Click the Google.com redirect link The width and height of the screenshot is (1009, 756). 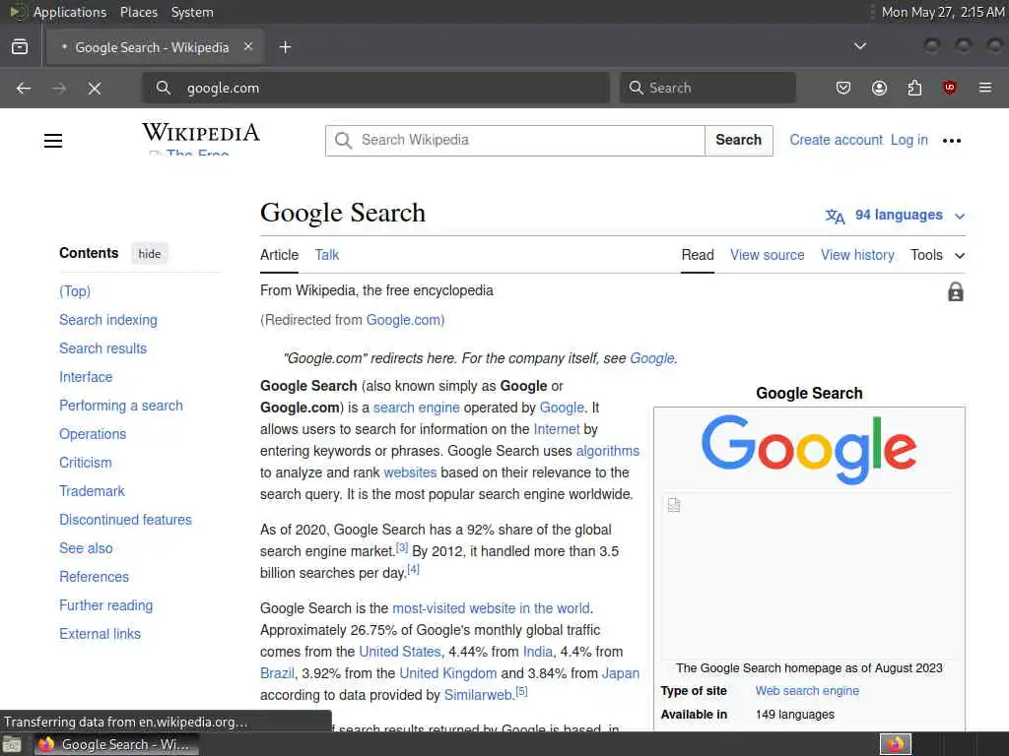coord(403,320)
